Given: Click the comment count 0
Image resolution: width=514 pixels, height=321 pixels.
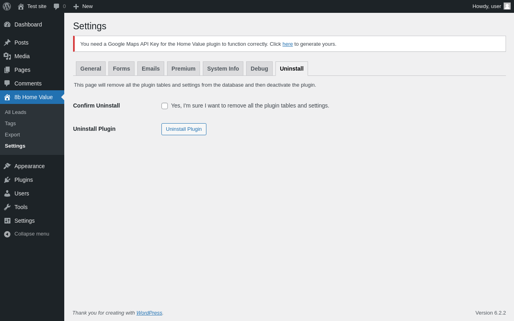Looking at the screenshot, I should pyautogui.click(x=64, y=6).
